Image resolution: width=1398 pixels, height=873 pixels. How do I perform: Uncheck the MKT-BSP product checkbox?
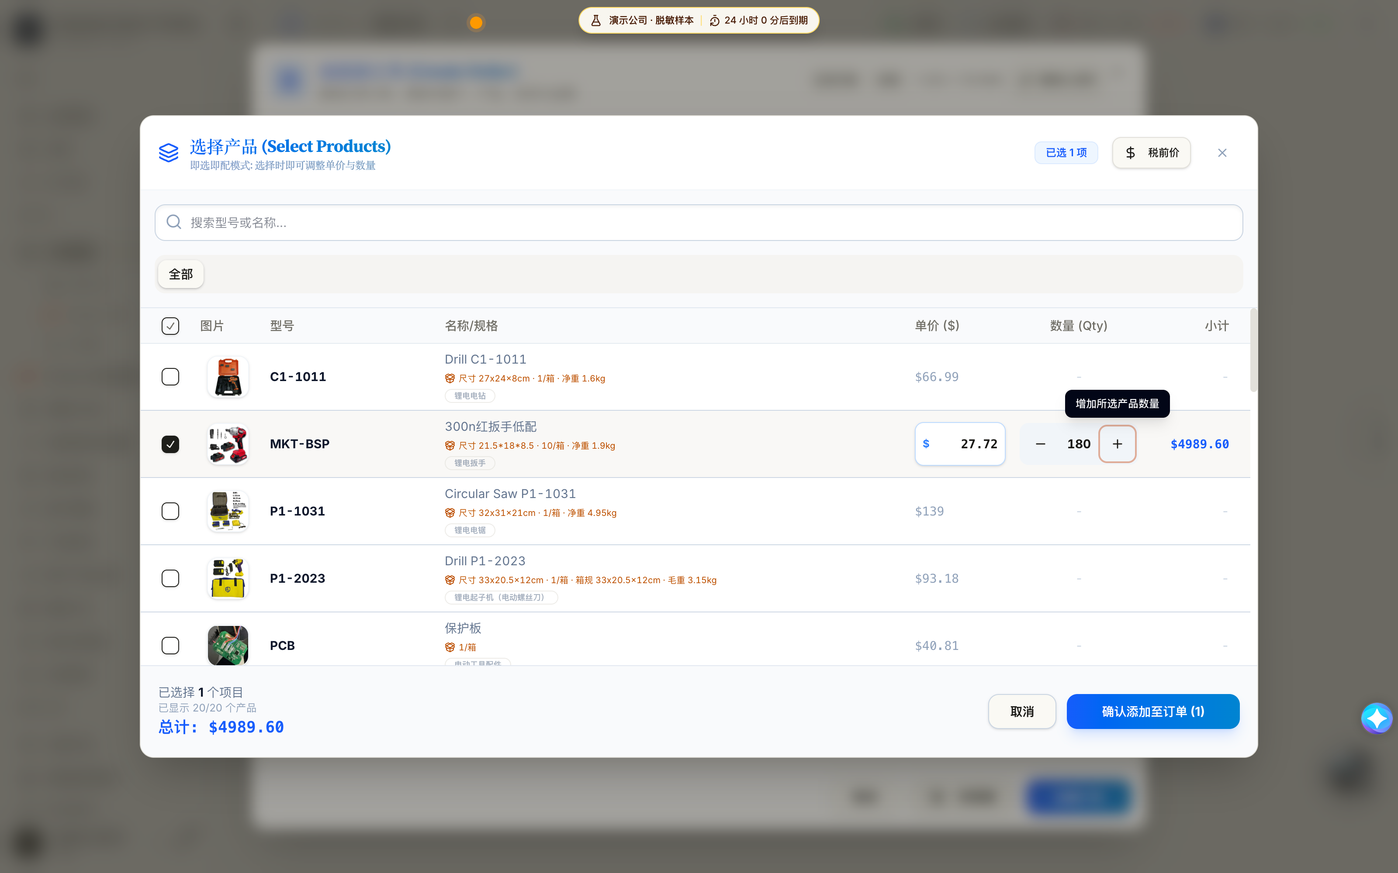click(x=170, y=444)
